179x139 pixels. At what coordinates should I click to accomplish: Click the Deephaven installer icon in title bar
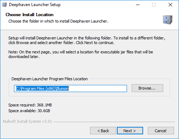point(4,5)
